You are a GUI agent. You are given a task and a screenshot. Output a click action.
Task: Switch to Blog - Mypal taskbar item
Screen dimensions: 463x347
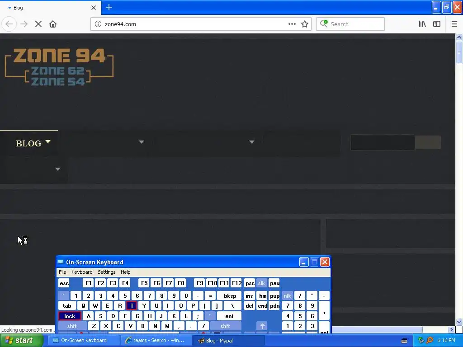coord(228,340)
